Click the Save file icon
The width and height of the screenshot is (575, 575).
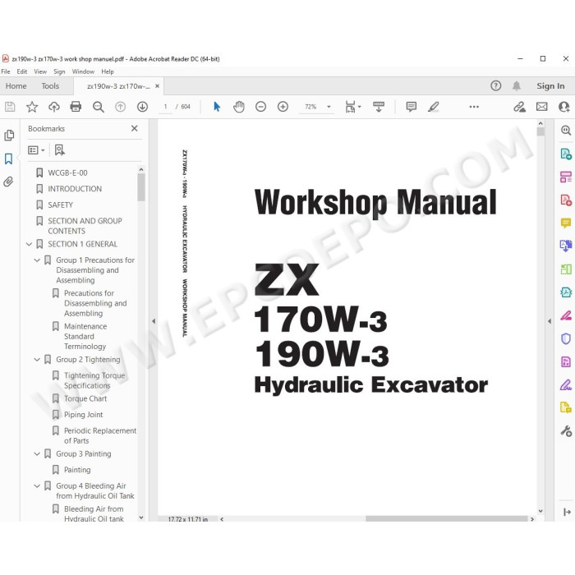click(x=10, y=107)
